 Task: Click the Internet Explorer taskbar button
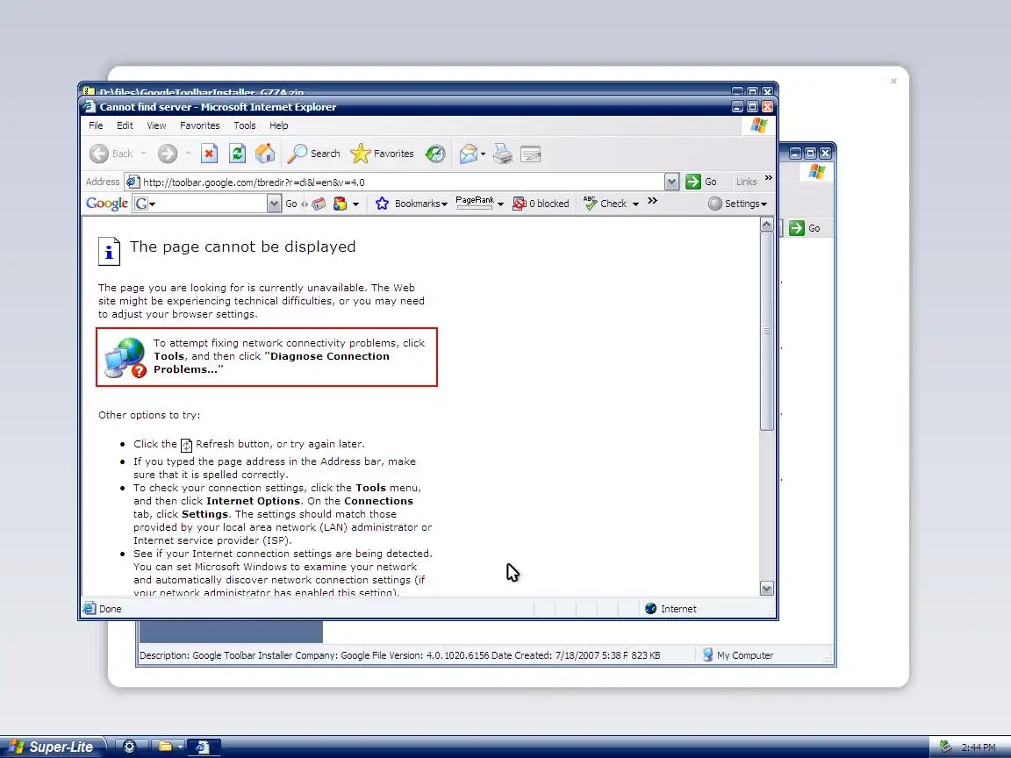tap(204, 747)
